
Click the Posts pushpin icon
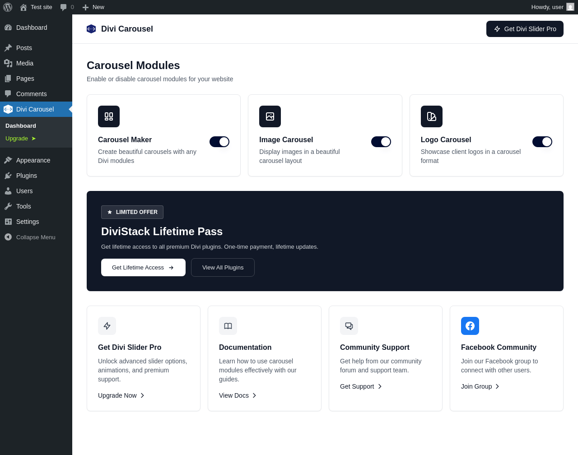(8, 48)
